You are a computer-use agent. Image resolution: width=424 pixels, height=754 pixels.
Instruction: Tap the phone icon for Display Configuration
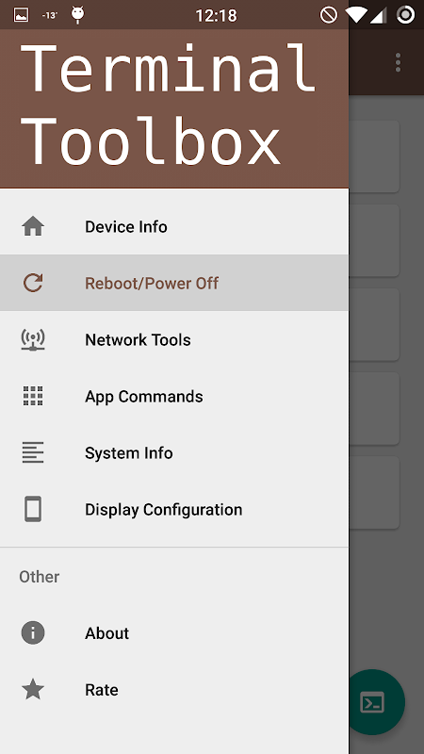click(x=33, y=509)
